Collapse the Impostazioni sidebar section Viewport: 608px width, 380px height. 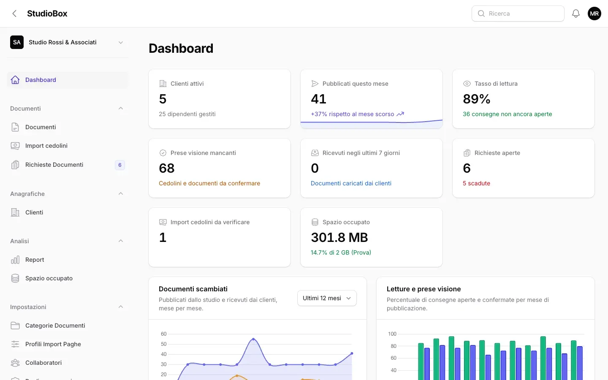pos(121,307)
